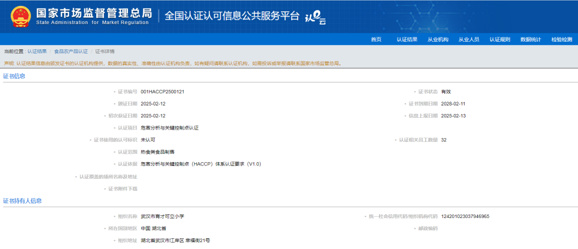Viewport: 578px width, 249px height.
Task: Click organization name 武汉市育才可立小学
Action: coord(162,216)
